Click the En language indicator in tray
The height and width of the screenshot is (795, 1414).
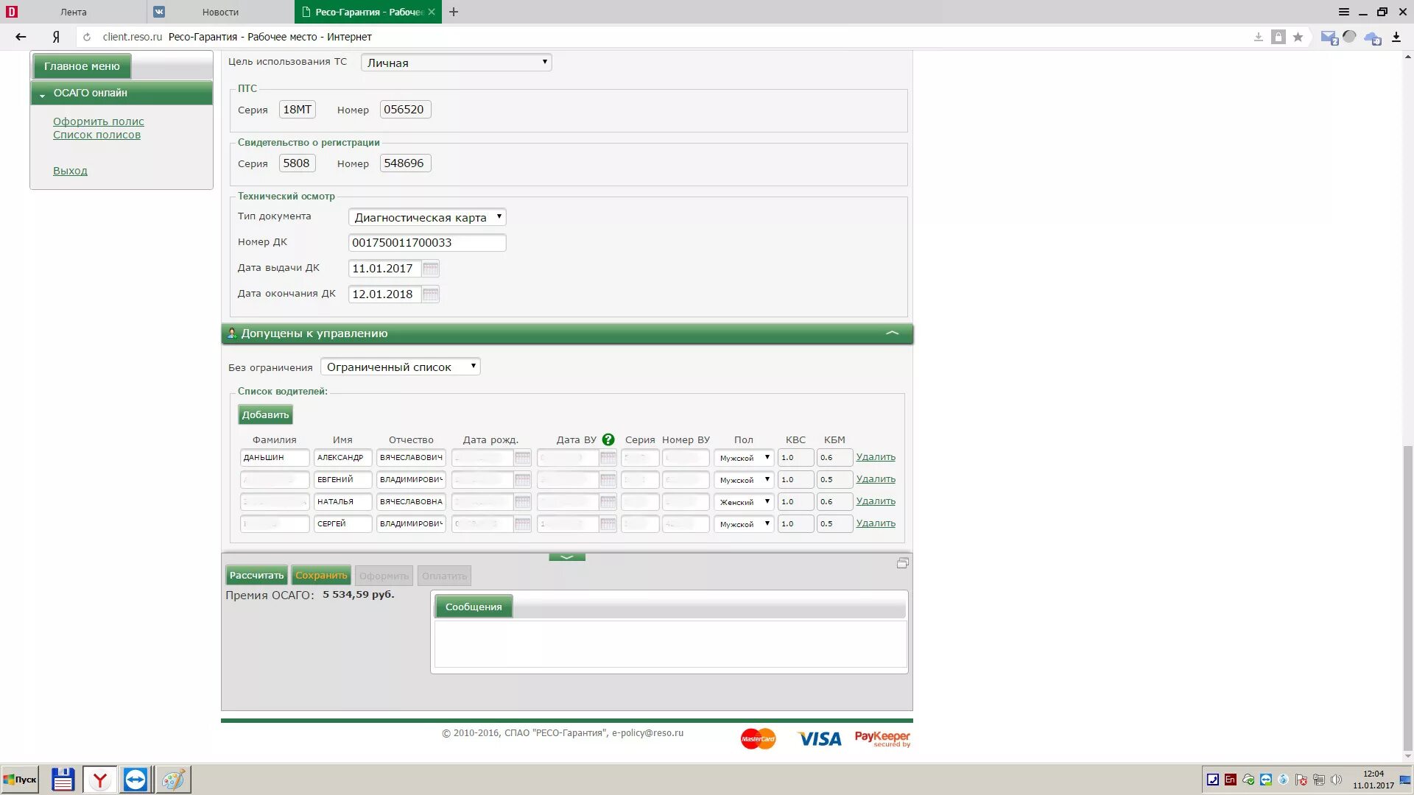(1230, 780)
